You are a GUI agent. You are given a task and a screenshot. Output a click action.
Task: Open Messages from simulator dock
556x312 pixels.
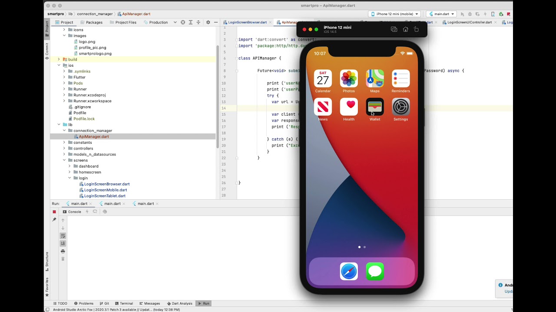(x=375, y=271)
